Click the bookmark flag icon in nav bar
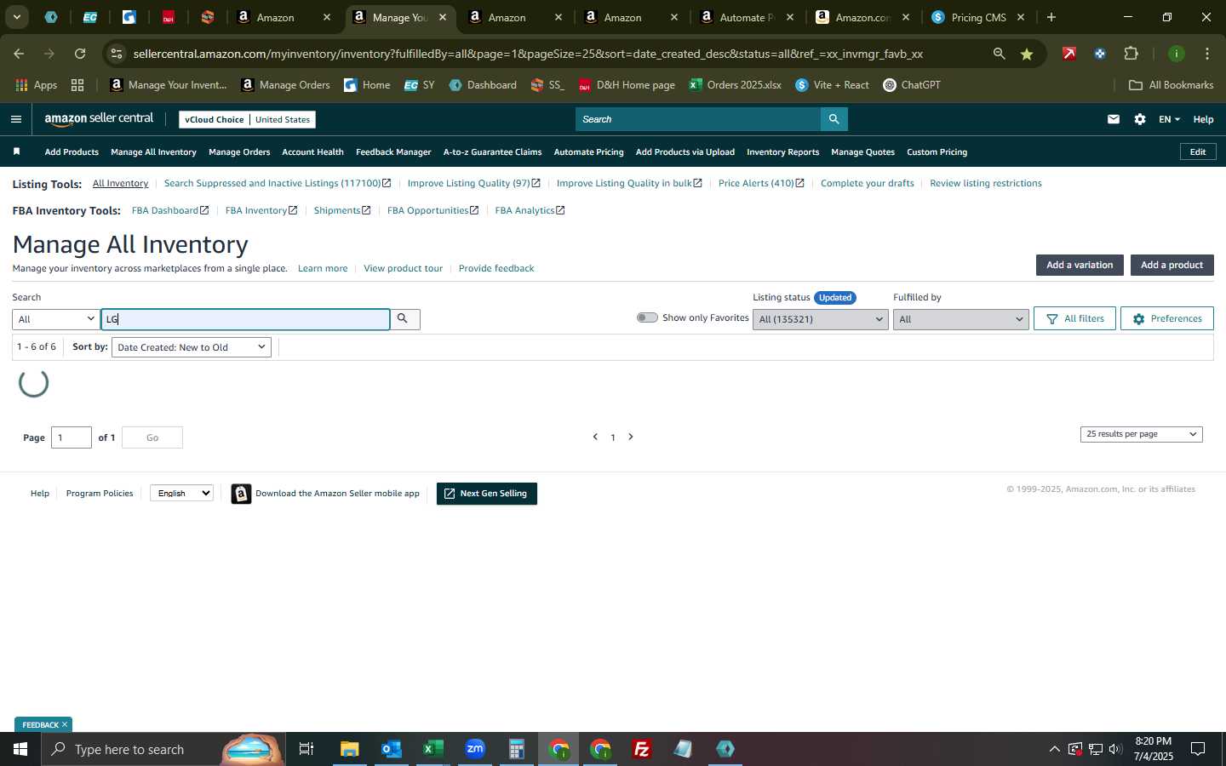1226x766 pixels. click(16, 151)
